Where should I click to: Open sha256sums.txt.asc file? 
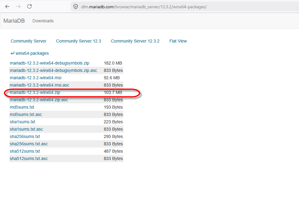point(29,144)
